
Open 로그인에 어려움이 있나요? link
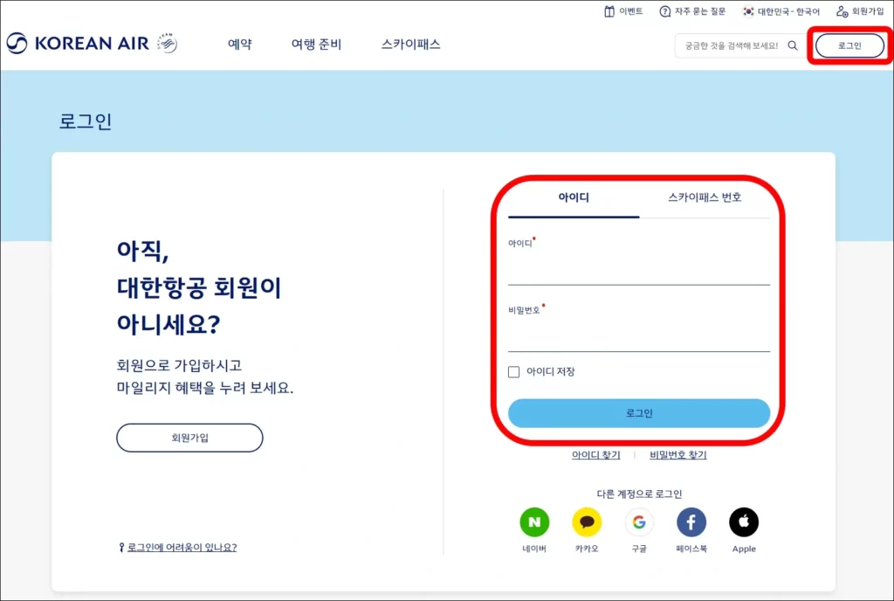[182, 548]
